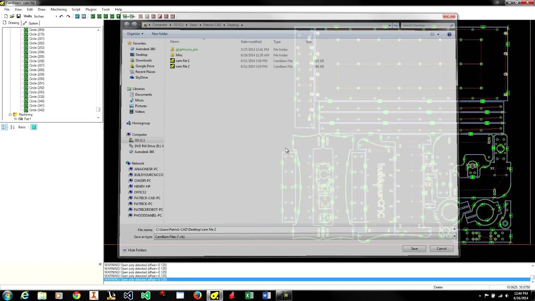
Task: Click Hide Folders in the save dialog
Action: [135, 250]
